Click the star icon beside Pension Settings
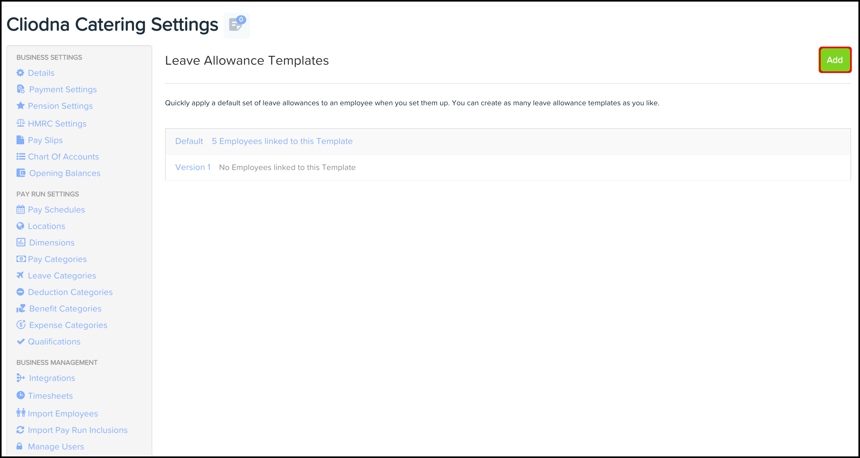Screen dimensions: 860x458 [20, 106]
